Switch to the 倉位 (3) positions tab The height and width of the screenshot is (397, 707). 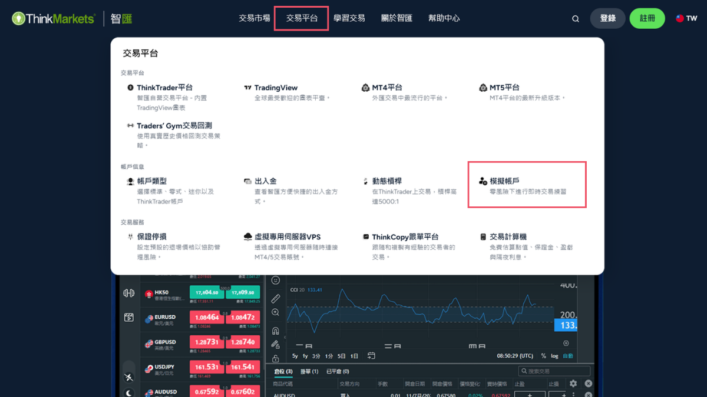(283, 372)
